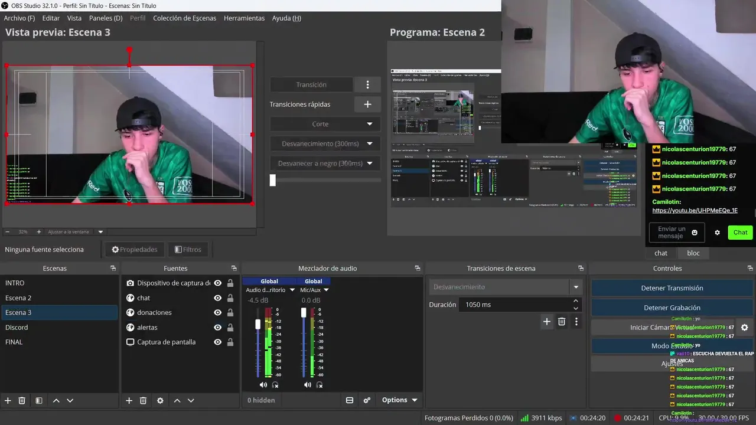Lock the alertas source
Image resolution: width=756 pixels, height=425 pixels.
230,327
